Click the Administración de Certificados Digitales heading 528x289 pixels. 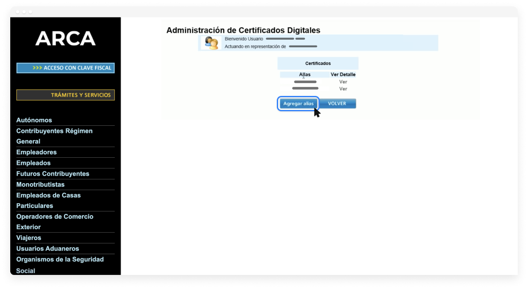(x=243, y=30)
